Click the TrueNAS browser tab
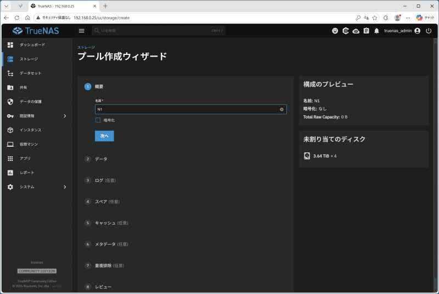This screenshot has width=439, height=294. pos(64,6)
